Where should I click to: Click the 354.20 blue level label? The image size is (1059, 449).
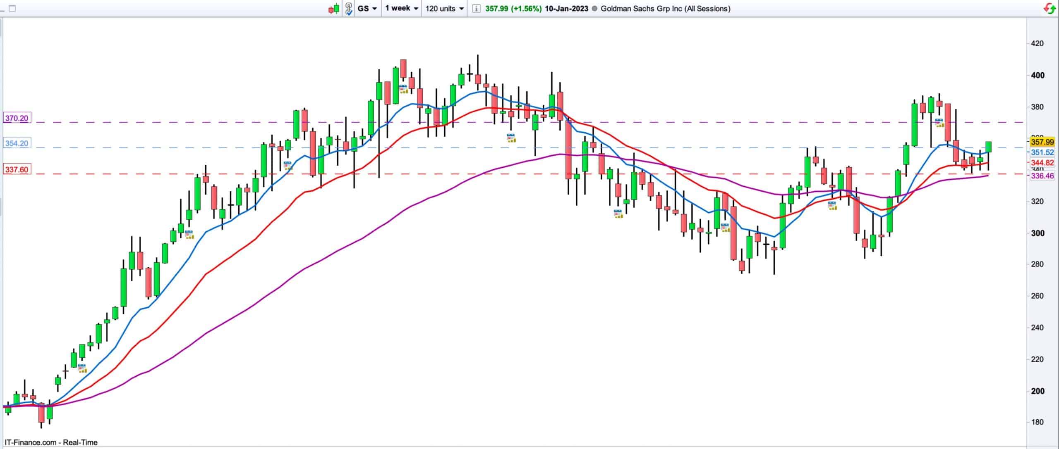[17, 143]
